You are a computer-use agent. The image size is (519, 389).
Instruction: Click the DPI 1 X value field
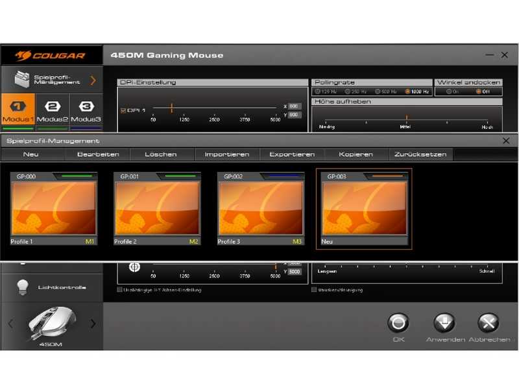pyautogui.click(x=295, y=106)
